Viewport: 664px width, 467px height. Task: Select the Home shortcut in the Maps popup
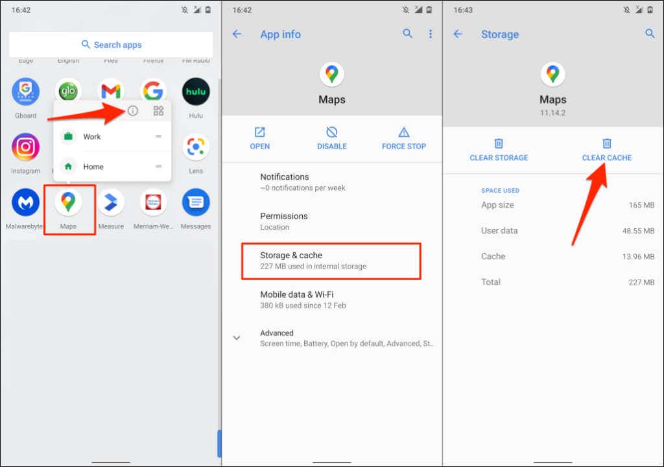93,166
